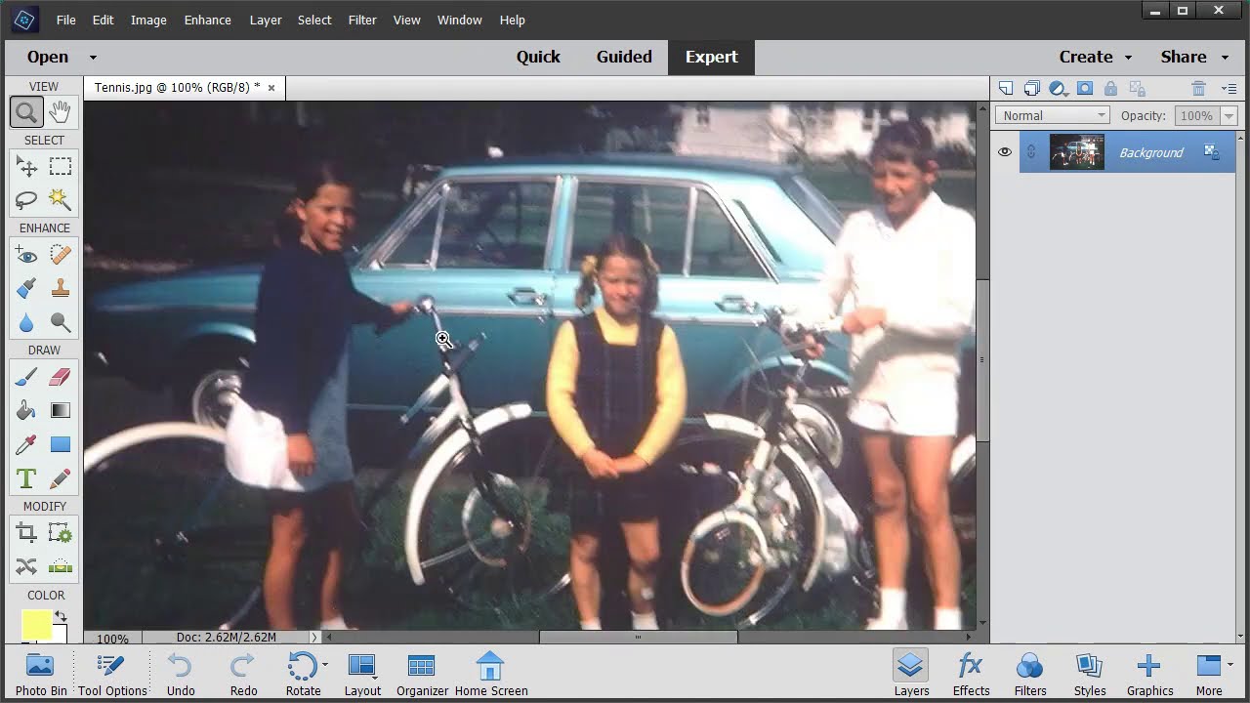Select the Red Eye Removal tool

click(x=26, y=255)
